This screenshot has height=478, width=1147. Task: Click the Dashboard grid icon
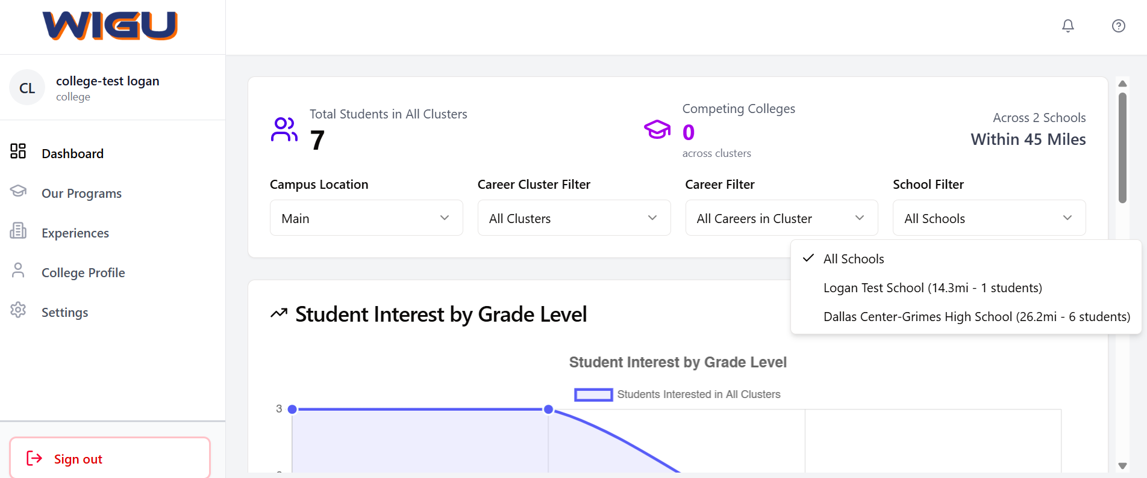(18, 151)
